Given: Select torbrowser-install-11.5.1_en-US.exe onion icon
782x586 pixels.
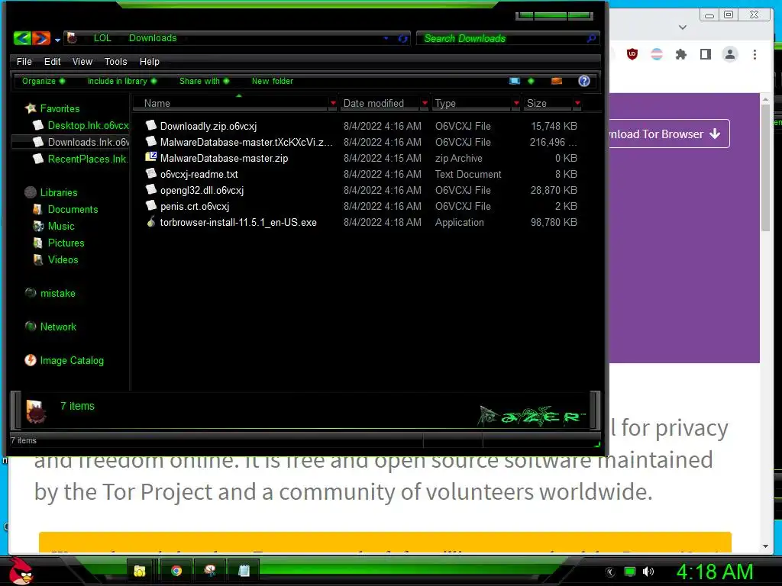Looking at the screenshot, I should [151, 222].
